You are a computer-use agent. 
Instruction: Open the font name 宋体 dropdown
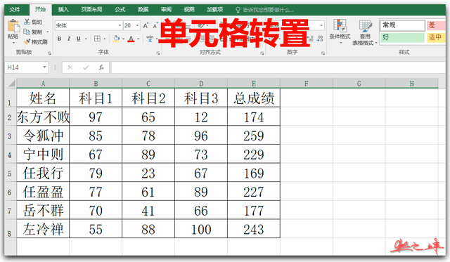coord(120,25)
